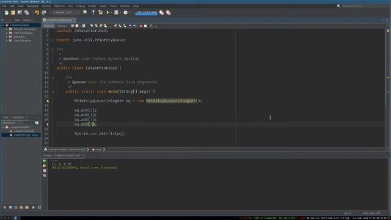Expand the Libraries node
Screen dimensions: 391x220
tap(7, 37)
